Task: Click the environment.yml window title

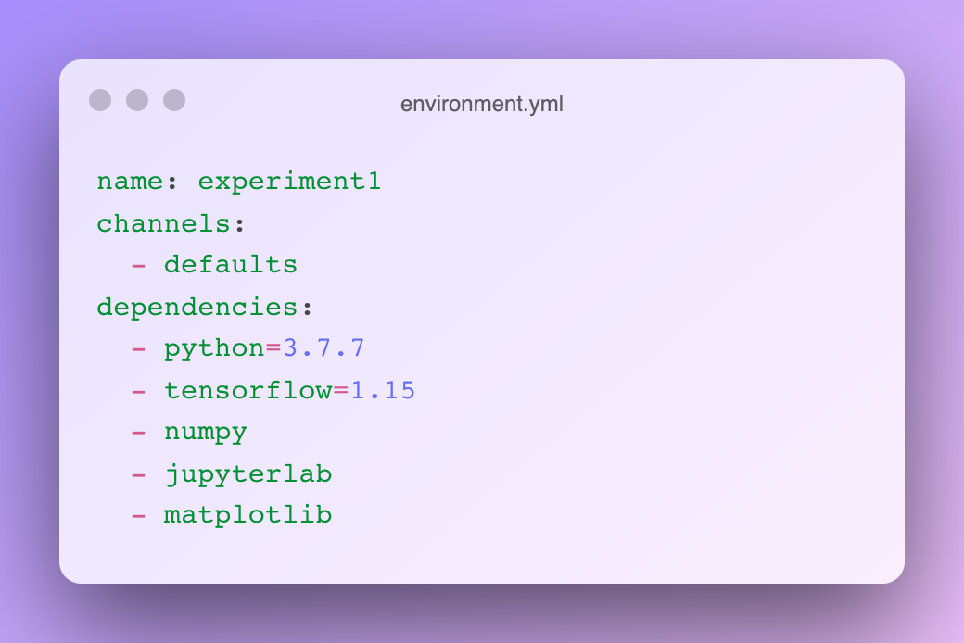Action: point(481,104)
